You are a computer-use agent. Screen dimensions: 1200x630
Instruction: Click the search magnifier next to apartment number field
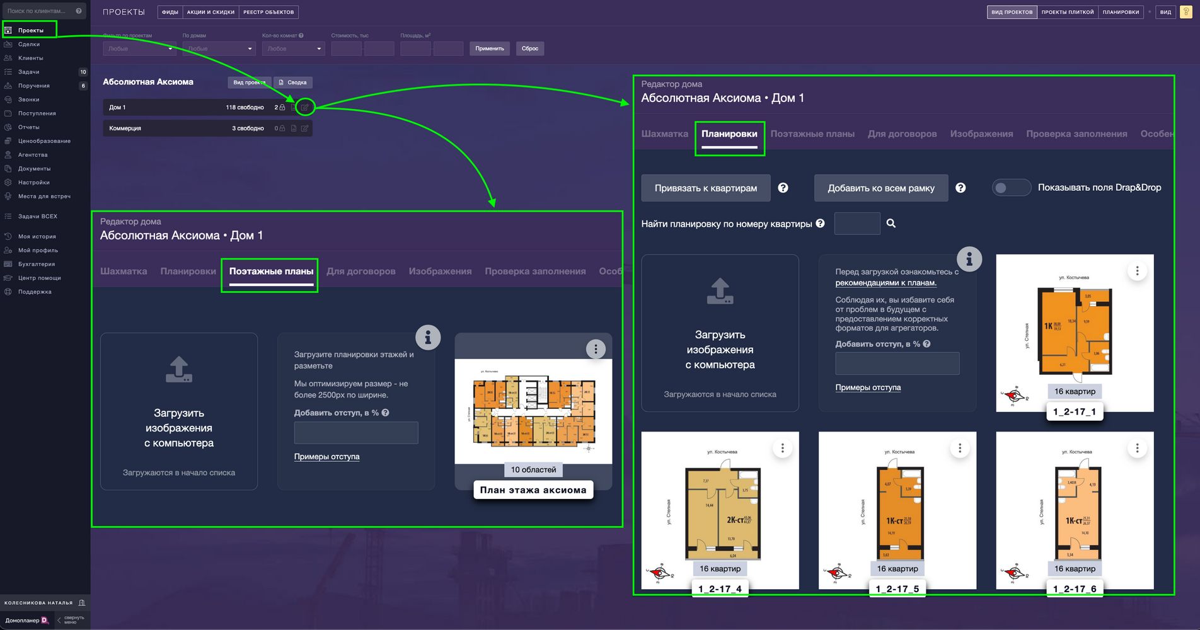coord(891,224)
